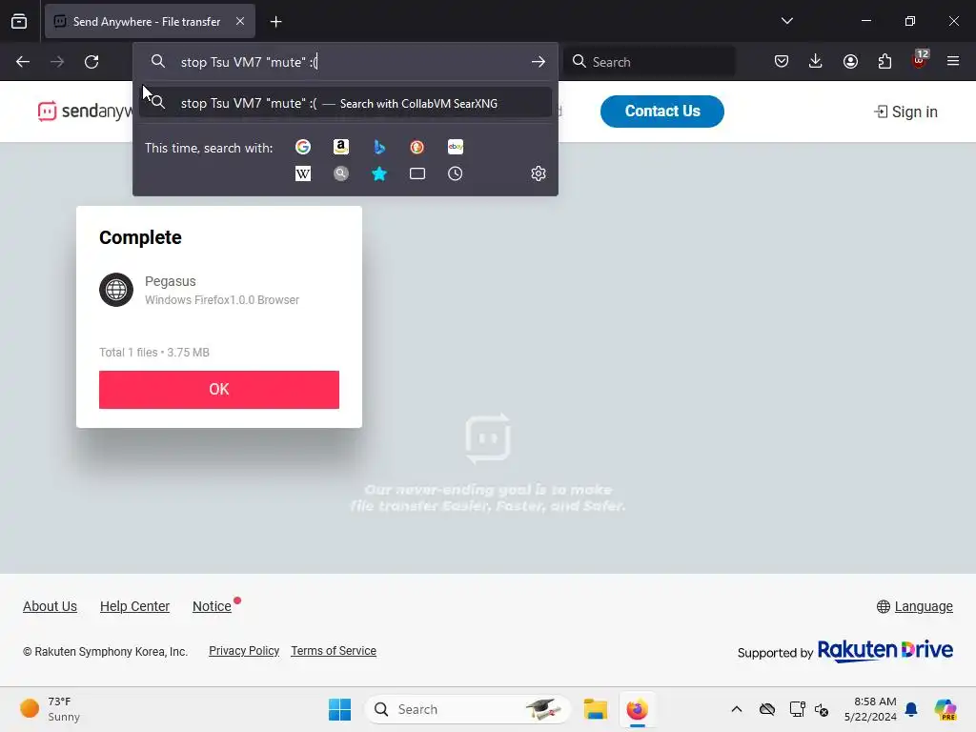Search this time with DuckDuckGo

[x=417, y=147]
